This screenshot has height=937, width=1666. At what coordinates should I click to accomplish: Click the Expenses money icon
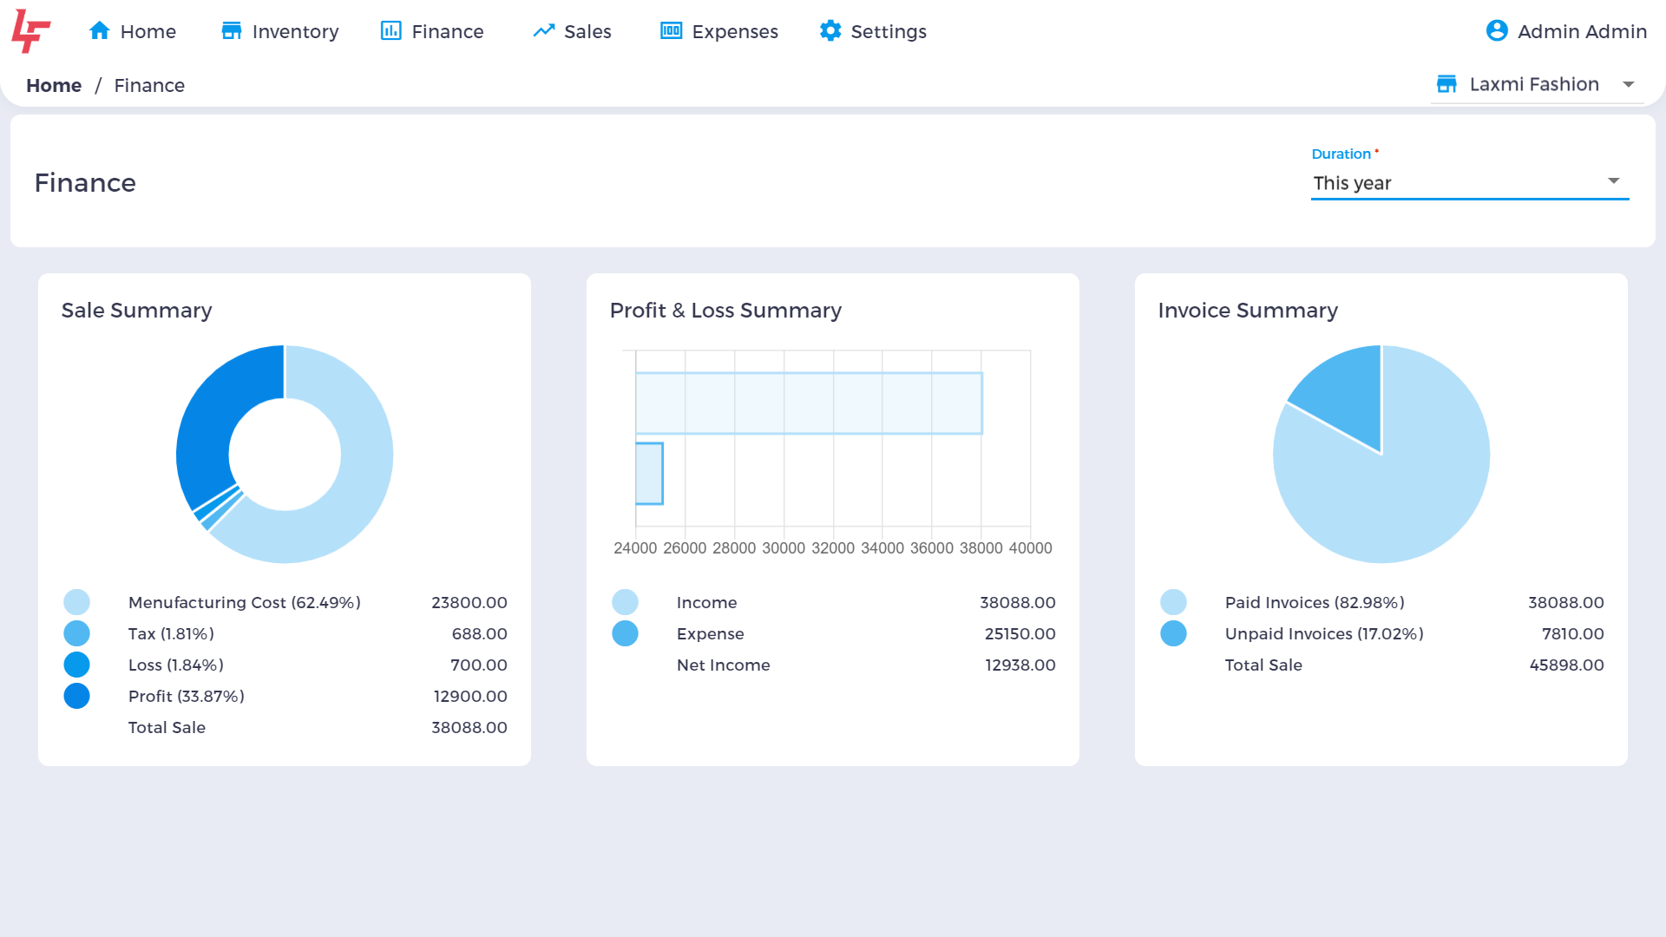[x=672, y=31]
